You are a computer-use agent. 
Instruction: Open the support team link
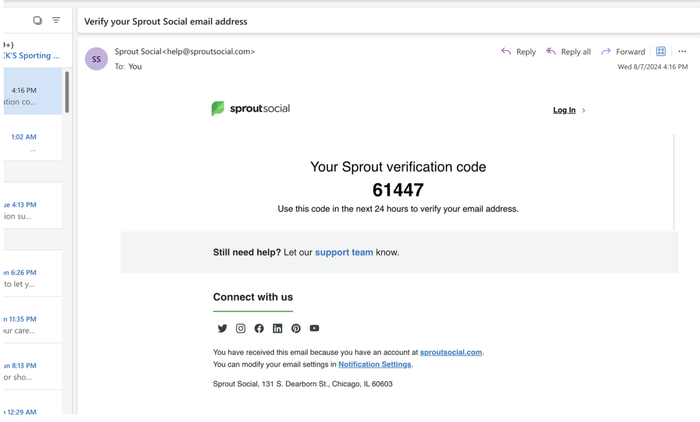point(344,252)
